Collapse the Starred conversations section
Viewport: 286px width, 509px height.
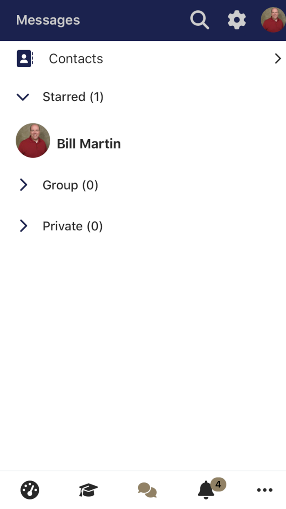click(x=23, y=97)
